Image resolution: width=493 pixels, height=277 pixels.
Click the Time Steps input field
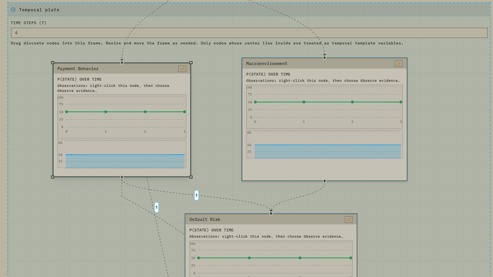pos(249,33)
